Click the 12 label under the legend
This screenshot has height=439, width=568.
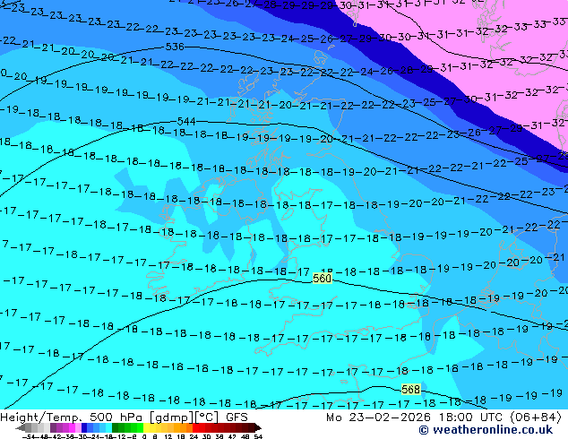tap(168, 437)
